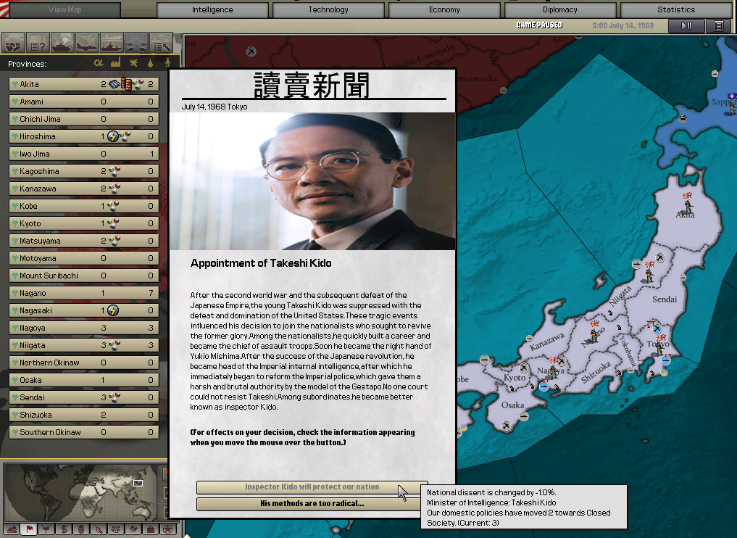The height and width of the screenshot is (538, 737).
Task: Open the naval units (warship) list
Action: (x=112, y=42)
